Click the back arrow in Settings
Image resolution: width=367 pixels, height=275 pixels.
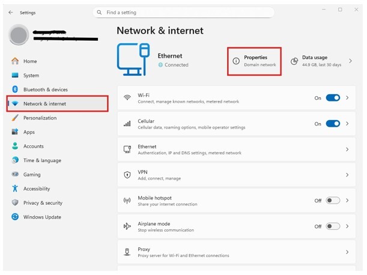point(11,12)
